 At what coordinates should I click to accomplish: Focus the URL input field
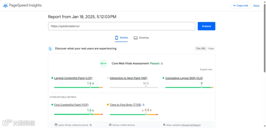(x=121, y=26)
